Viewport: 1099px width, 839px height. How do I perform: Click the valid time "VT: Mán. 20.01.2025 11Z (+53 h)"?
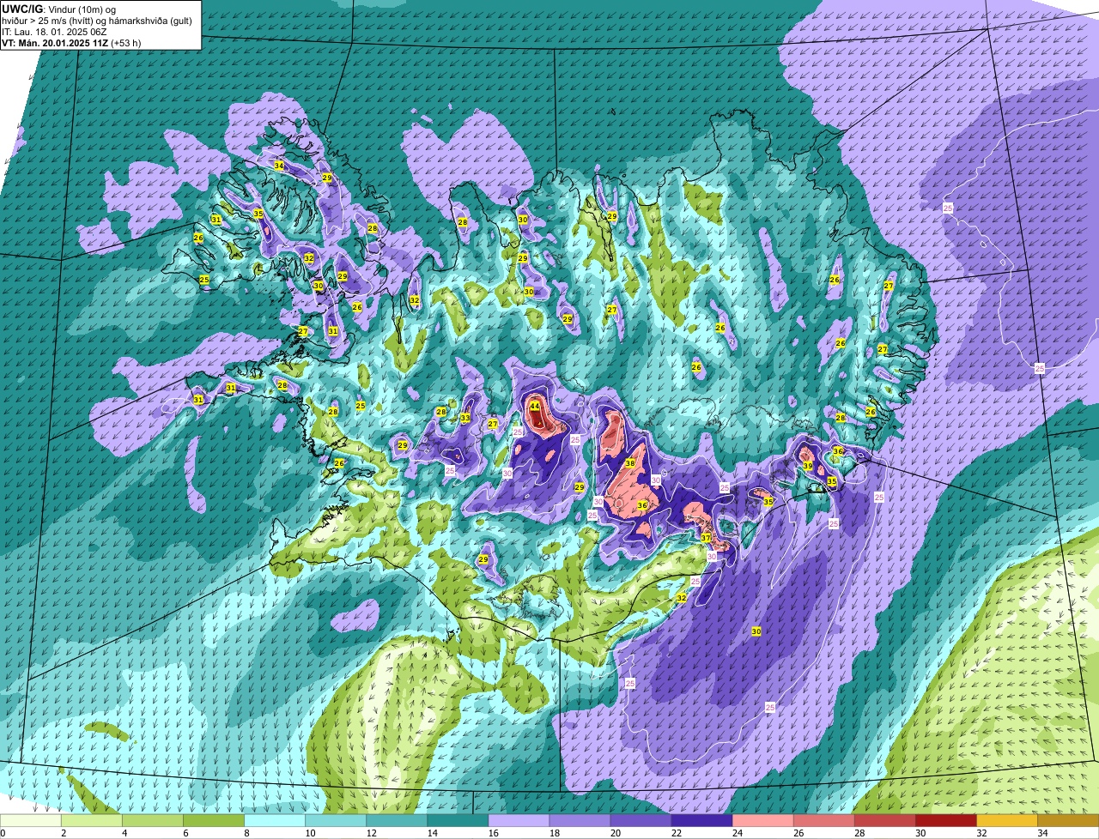click(71, 42)
